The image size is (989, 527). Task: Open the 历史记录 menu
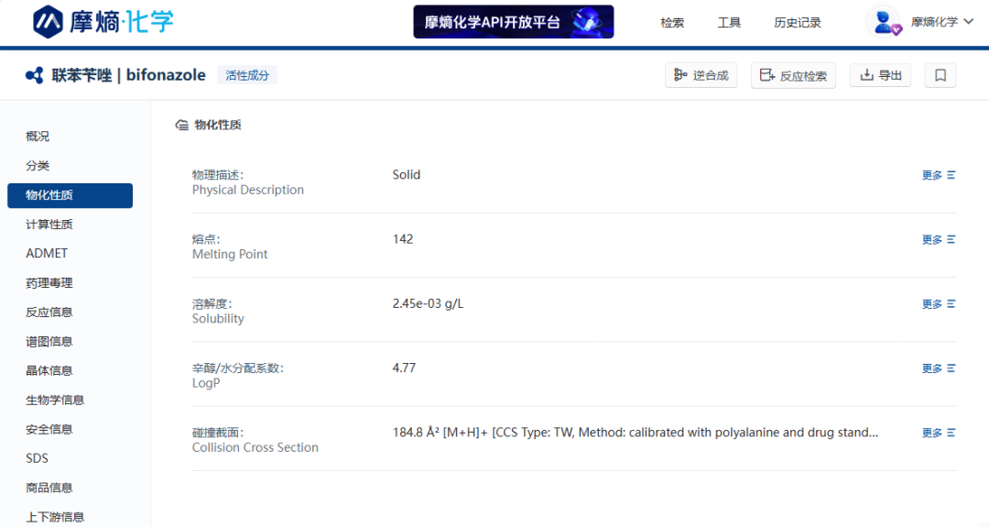tap(798, 23)
